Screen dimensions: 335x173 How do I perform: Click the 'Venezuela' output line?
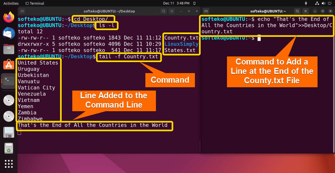(32, 94)
